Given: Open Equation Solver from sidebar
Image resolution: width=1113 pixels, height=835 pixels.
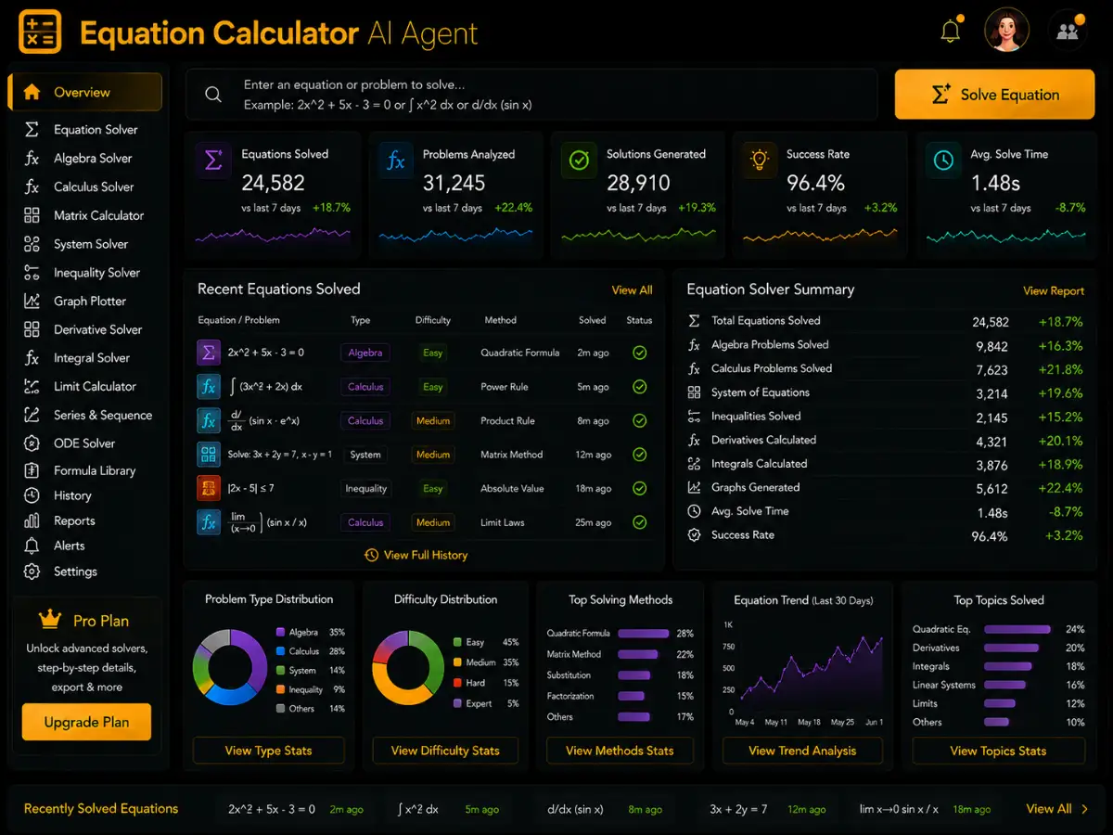Looking at the screenshot, I should tap(85, 130).
